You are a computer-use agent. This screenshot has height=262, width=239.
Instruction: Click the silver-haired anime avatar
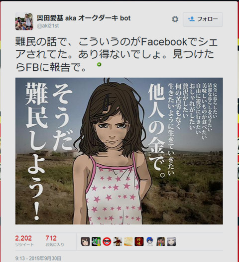171,242
